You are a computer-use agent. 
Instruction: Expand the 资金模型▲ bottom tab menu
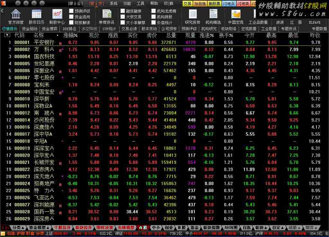coord(39,228)
